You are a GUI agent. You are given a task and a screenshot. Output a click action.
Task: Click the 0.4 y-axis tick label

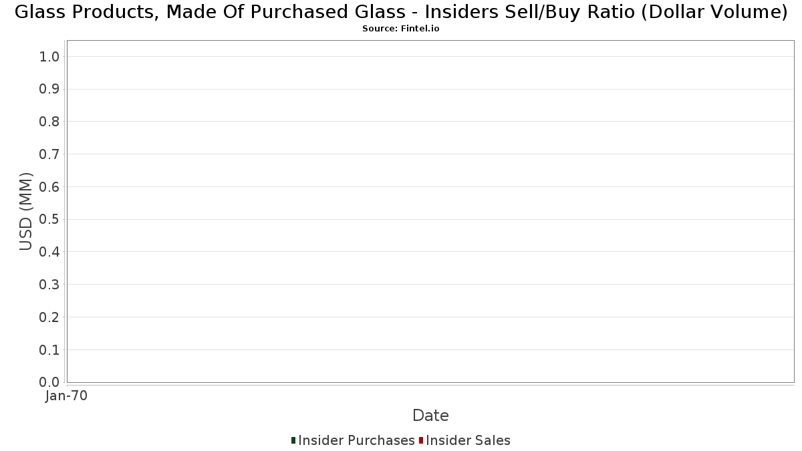click(50, 252)
